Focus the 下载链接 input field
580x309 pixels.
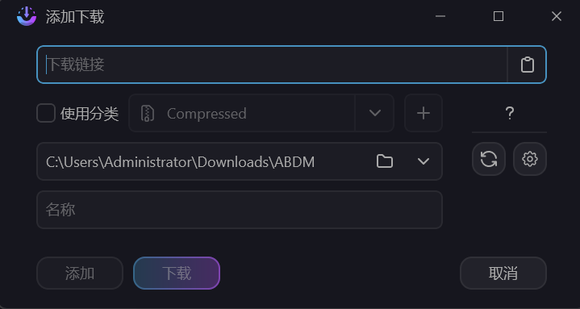click(x=272, y=65)
